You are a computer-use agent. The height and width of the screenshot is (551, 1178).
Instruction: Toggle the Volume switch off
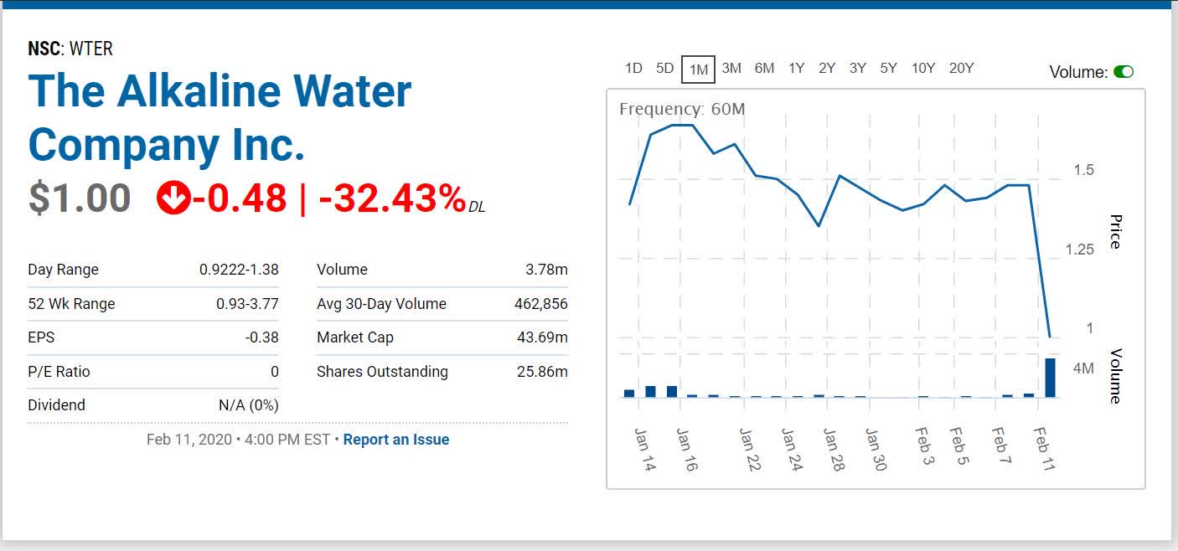(x=1122, y=72)
